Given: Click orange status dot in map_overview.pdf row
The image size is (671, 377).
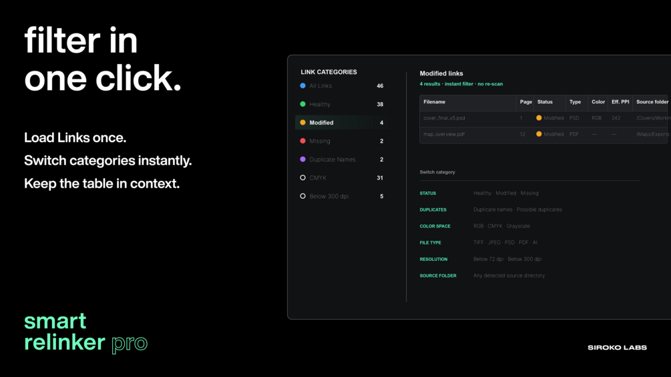Looking at the screenshot, I should pos(539,134).
